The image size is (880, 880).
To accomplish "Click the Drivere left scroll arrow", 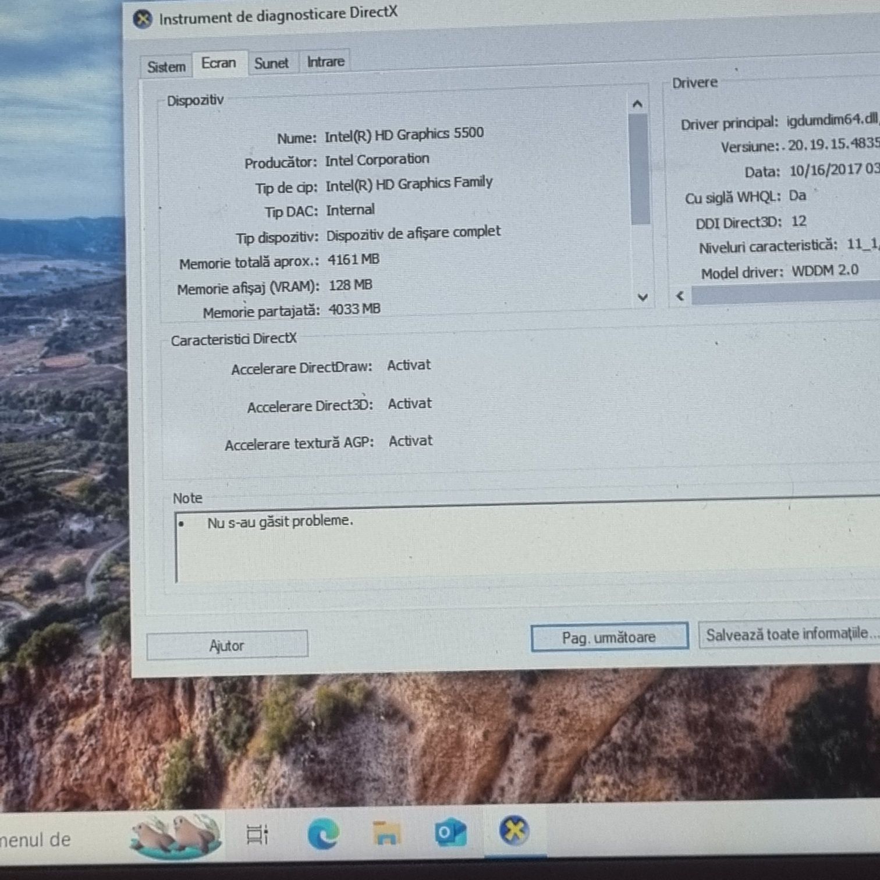I will (680, 296).
